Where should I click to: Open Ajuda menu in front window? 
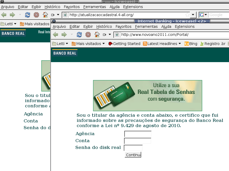tap(166, 27)
